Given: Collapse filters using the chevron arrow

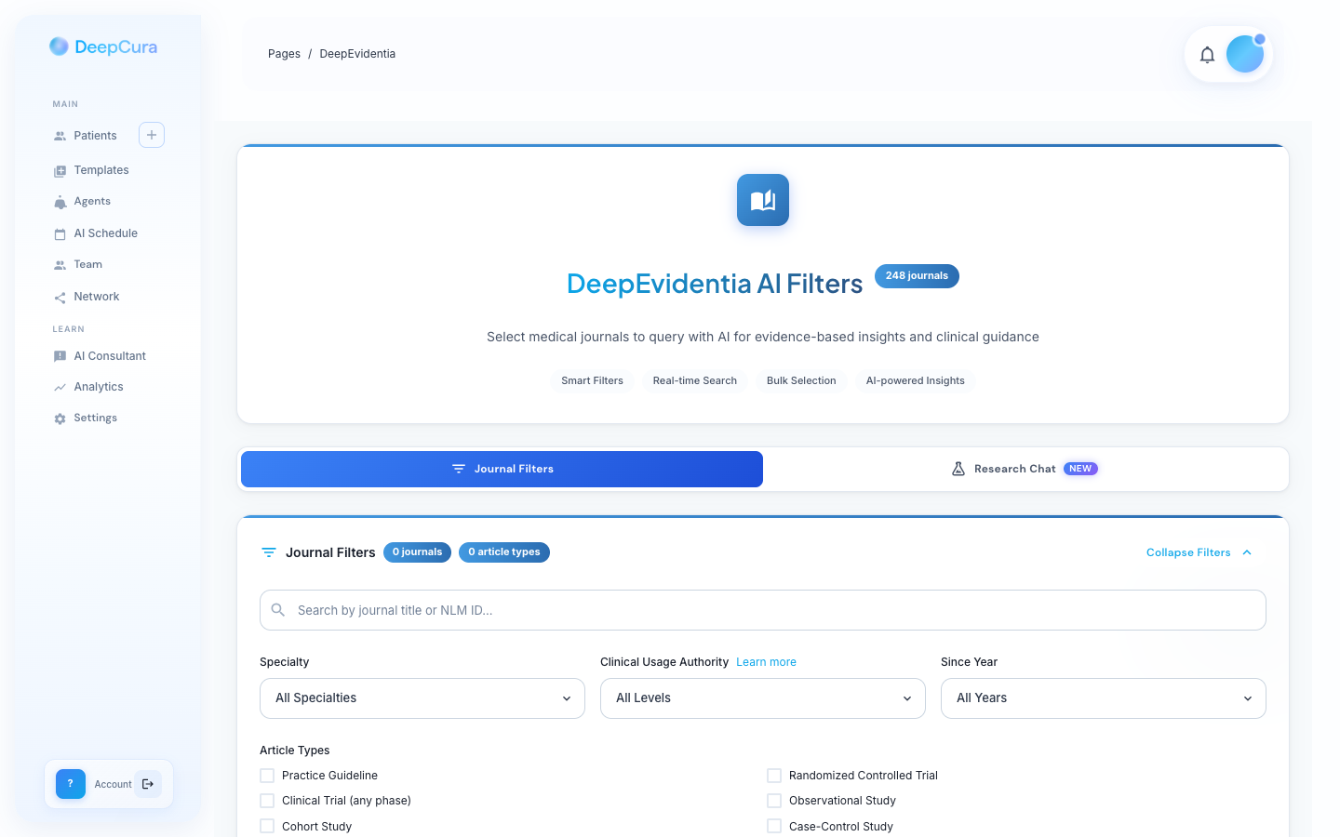Looking at the screenshot, I should tap(1247, 552).
